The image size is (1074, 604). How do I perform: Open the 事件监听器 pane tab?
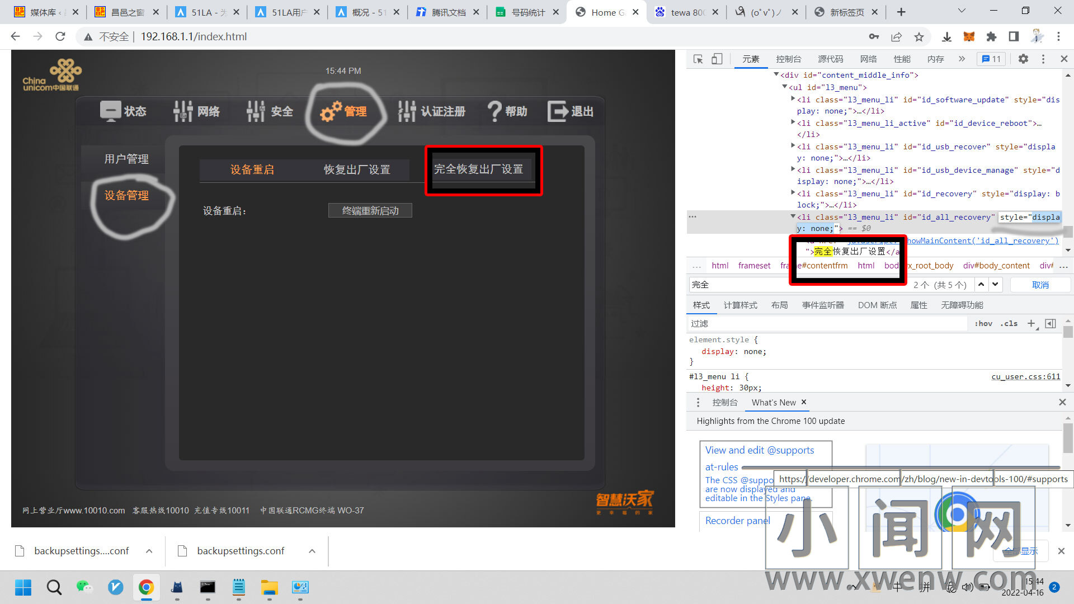(x=823, y=305)
